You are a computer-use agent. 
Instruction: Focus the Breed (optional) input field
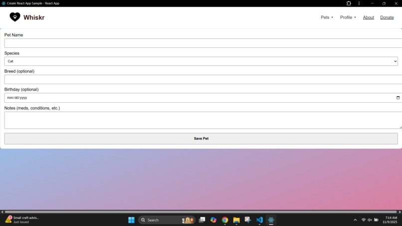click(x=203, y=79)
